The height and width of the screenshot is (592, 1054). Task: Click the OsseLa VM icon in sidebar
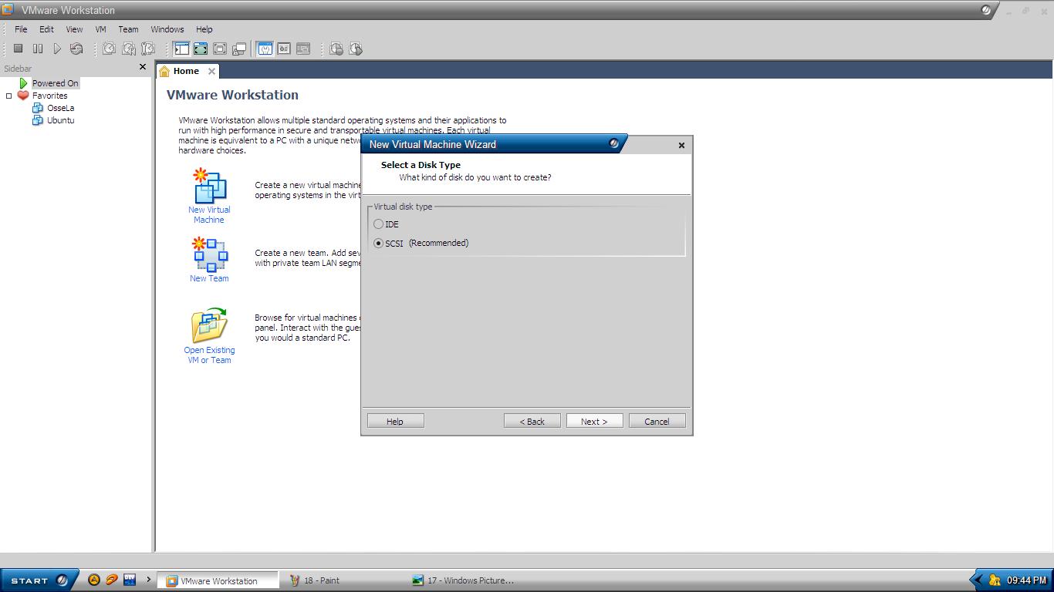click(38, 108)
